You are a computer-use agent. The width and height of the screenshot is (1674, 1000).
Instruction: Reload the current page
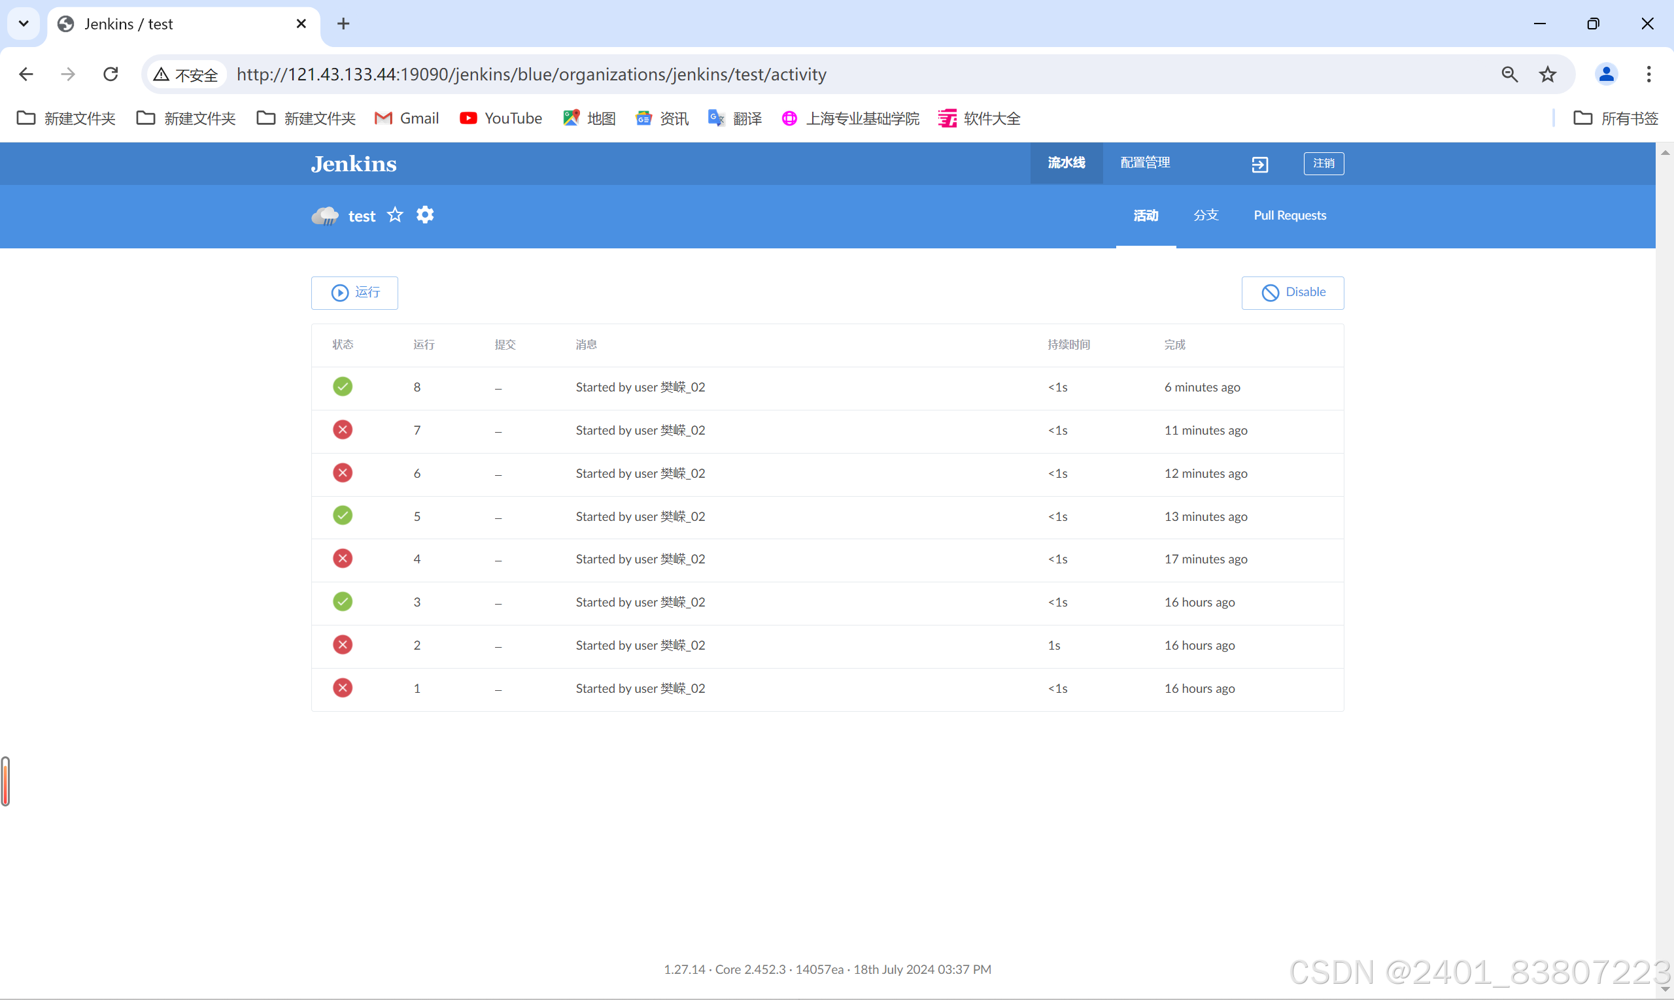coord(110,74)
